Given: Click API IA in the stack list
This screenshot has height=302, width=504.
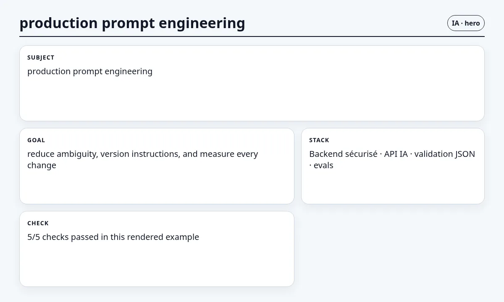Looking at the screenshot, I should pos(396,154).
